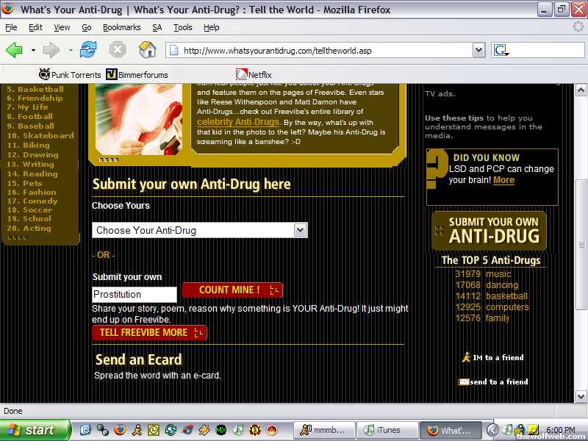588x441 pixels.
Task: Click the Submit your own text field
Action: click(135, 295)
